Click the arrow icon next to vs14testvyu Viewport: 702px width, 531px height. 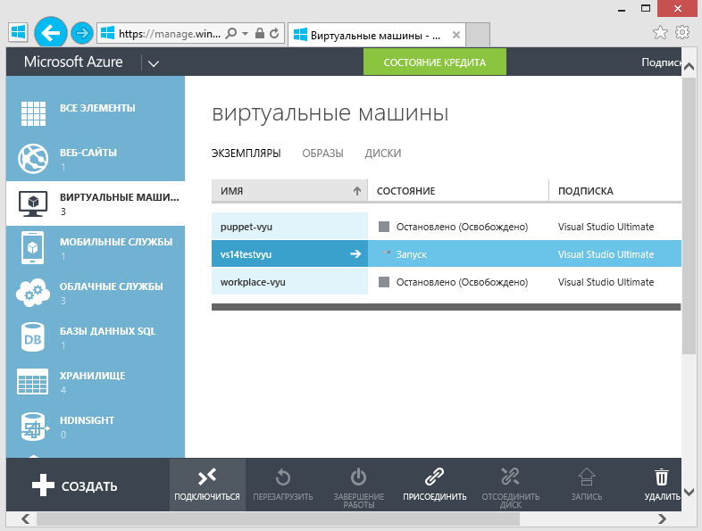pyautogui.click(x=355, y=253)
